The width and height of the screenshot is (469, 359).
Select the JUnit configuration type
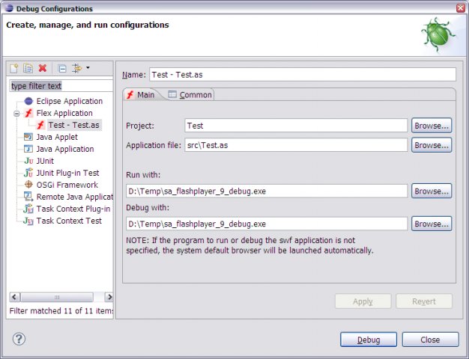45,161
